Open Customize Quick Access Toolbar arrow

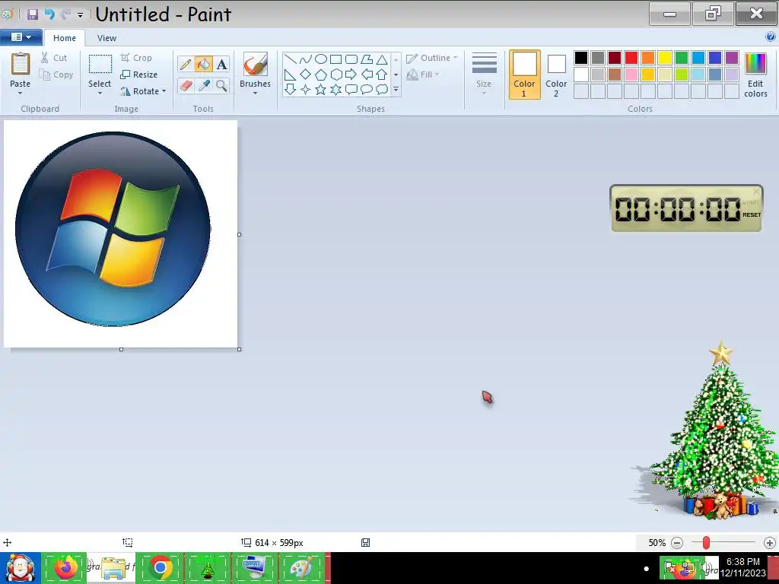click(80, 15)
